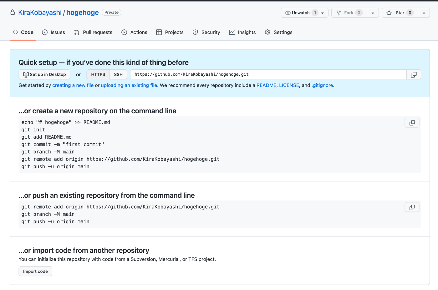Expand the Unwatch notifications dropdown arrow

323,13
